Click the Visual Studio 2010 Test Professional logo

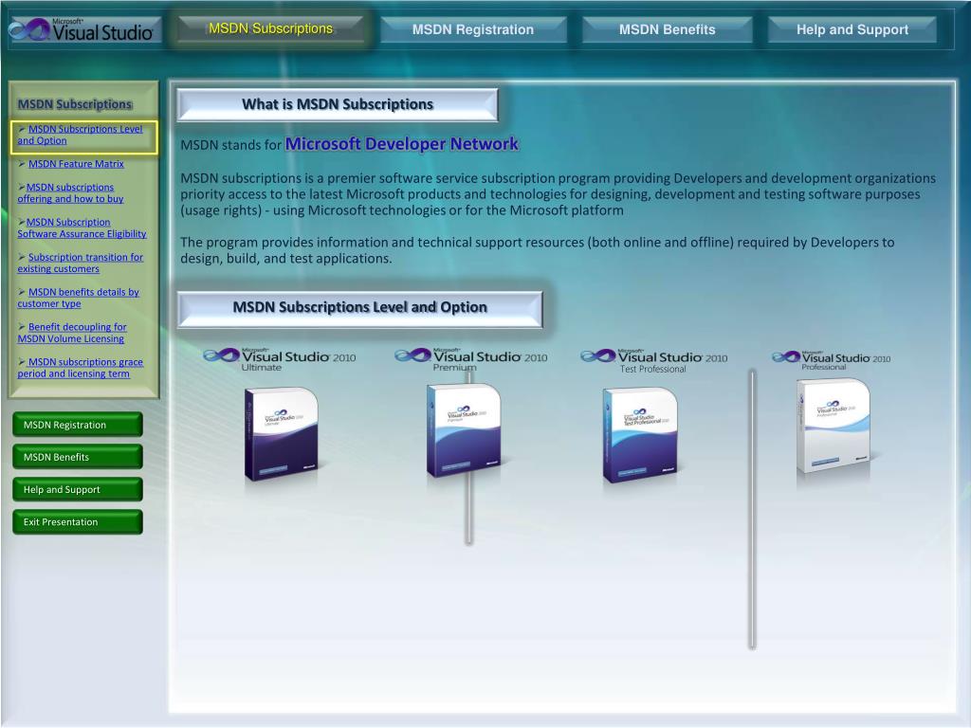[x=654, y=361]
